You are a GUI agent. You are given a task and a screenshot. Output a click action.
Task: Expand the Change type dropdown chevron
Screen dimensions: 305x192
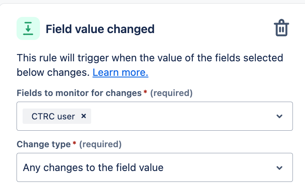tap(279, 167)
